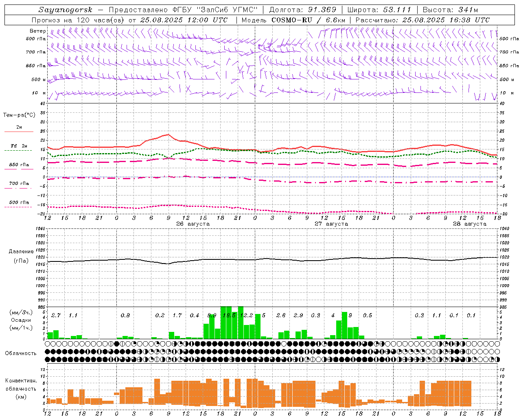The width and height of the screenshot is (521, 417).
Task: Click the '(км)' unit under convective cloudiness
Action: [x=21, y=396]
